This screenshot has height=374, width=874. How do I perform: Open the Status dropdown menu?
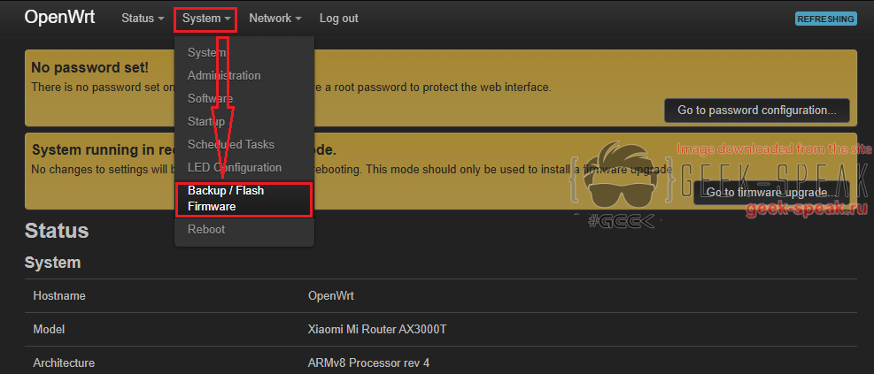point(143,19)
